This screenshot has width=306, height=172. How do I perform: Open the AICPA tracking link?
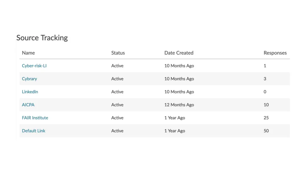[28, 105]
